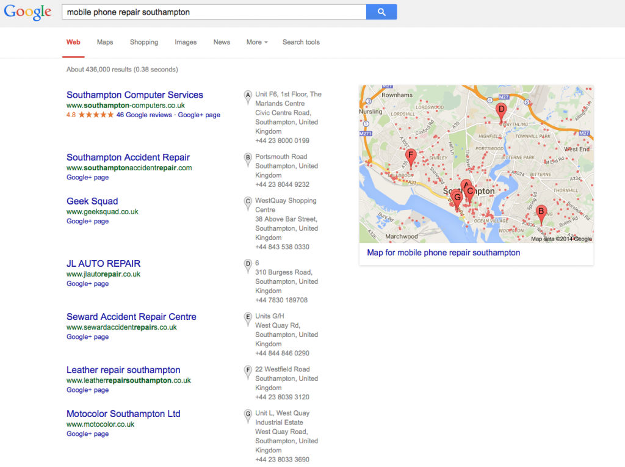Screen dimensions: 625x467
Task: Open the More dropdown menu
Action: (257, 42)
